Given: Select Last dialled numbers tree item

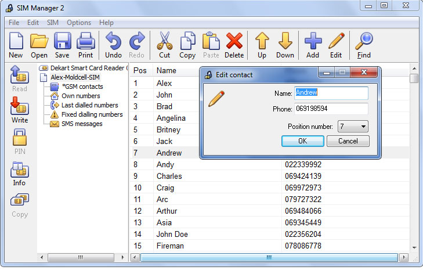Looking at the screenshot, I should pos(89,105).
